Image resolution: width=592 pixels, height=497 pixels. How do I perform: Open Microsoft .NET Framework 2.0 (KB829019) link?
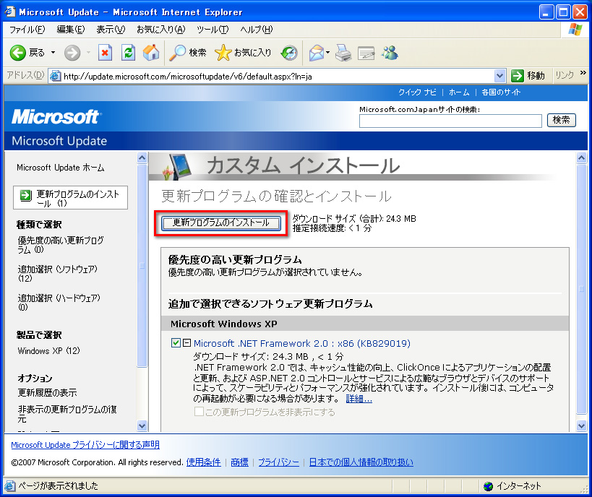[x=301, y=343]
